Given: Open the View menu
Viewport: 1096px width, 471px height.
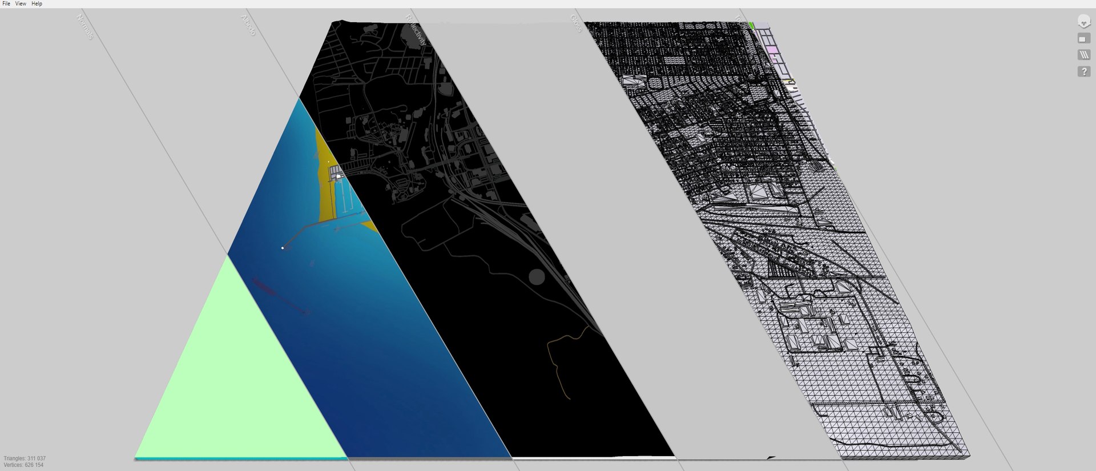Looking at the screenshot, I should (21, 3).
